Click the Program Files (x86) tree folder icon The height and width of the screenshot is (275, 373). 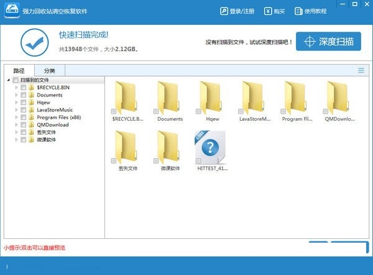(31, 117)
